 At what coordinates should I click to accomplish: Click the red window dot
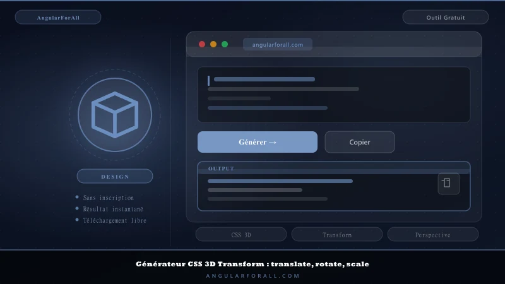[202, 44]
